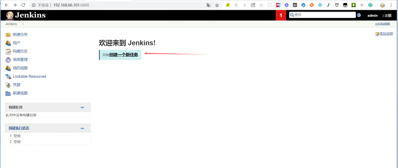Open 系统管理 link
Viewport: 398px width, 168px height.
click(x=20, y=60)
